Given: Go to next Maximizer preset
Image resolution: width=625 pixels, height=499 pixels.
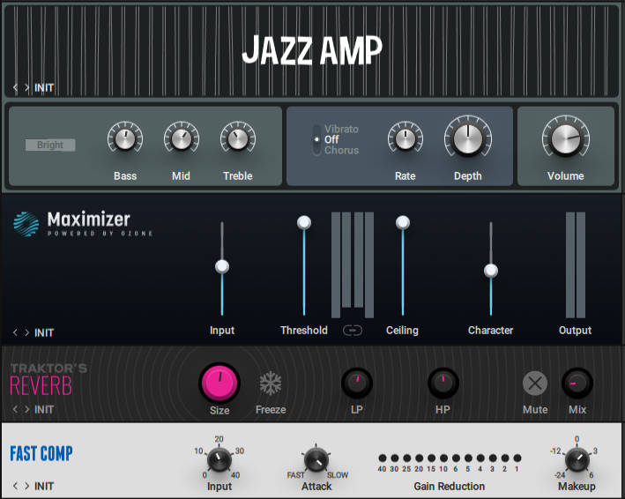Looking at the screenshot, I should (26, 332).
